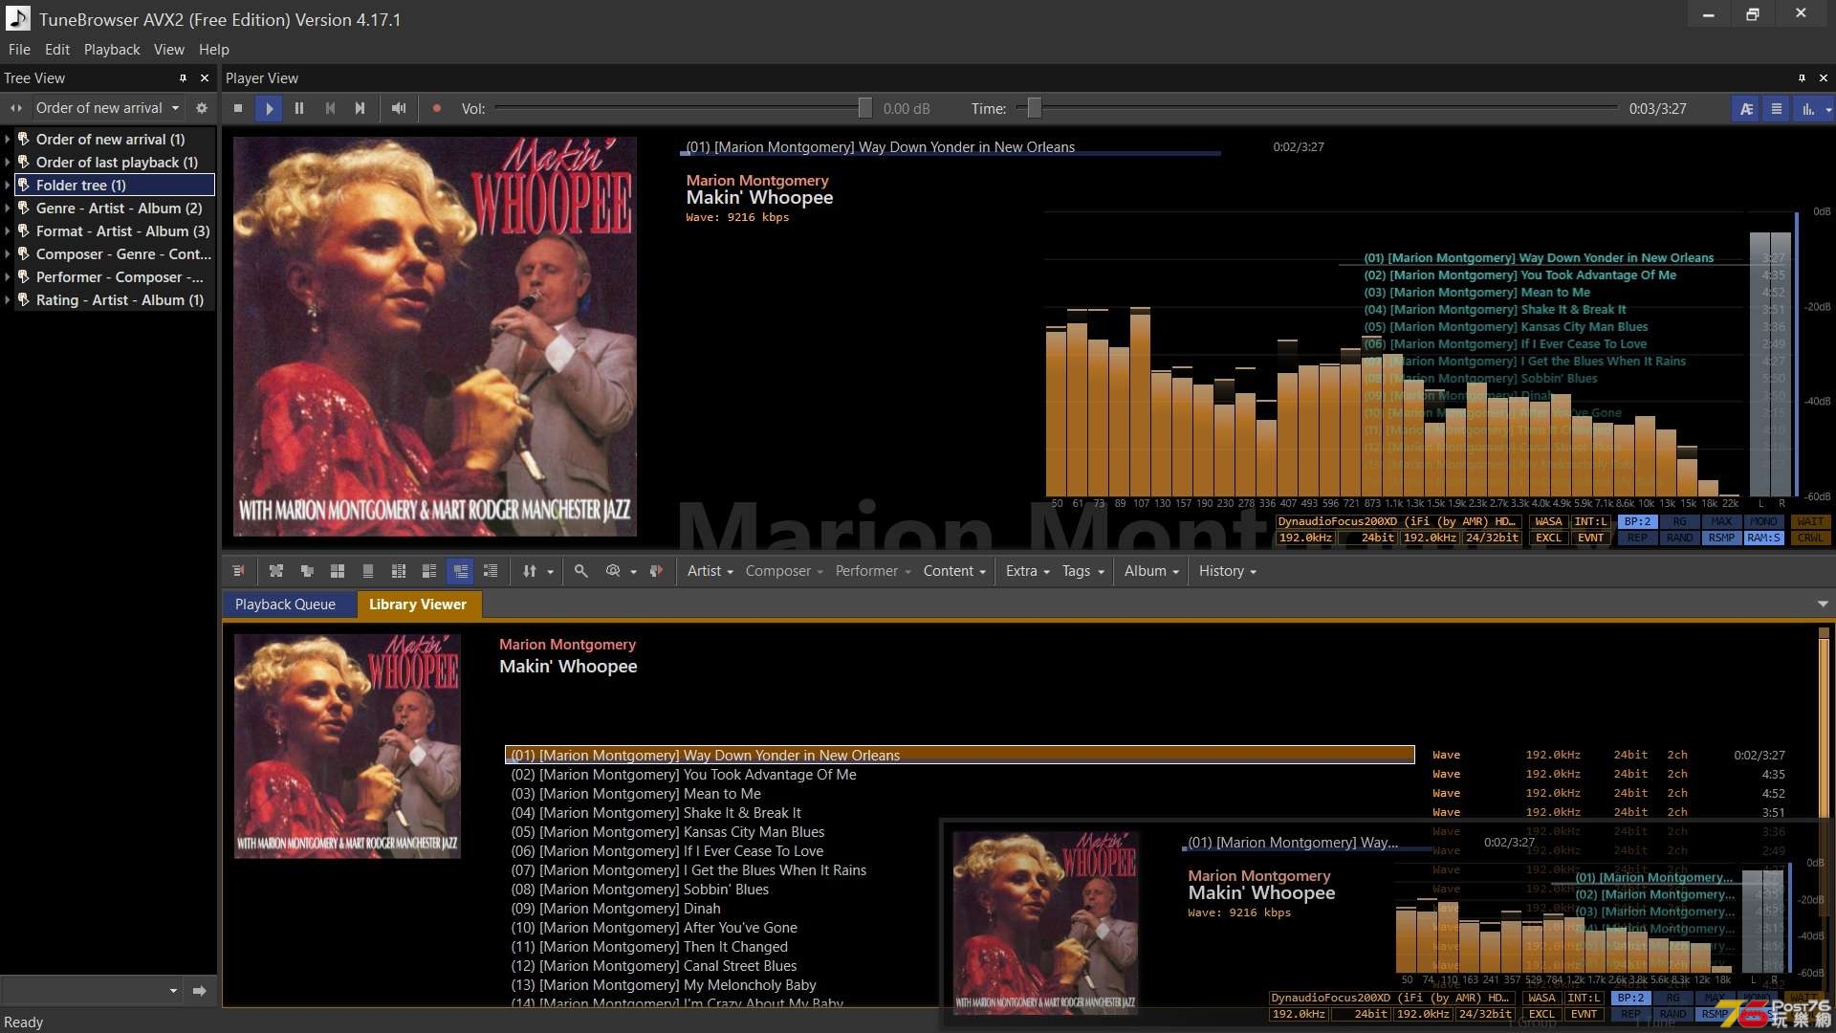This screenshot has width=1836, height=1033.
Task: Pin the Tree View panel
Action: click(183, 78)
